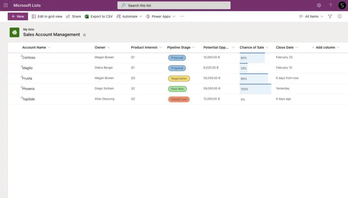Click the filter funnel icon
The width and height of the screenshot is (348, 198).
[330, 16]
